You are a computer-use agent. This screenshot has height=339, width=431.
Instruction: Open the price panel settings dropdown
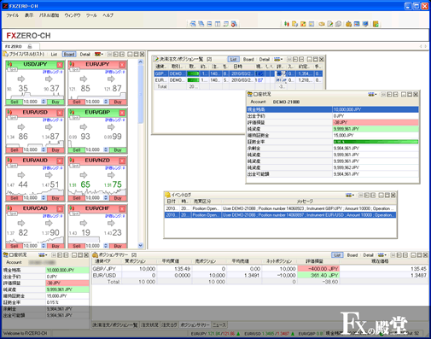click(x=99, y=54)
